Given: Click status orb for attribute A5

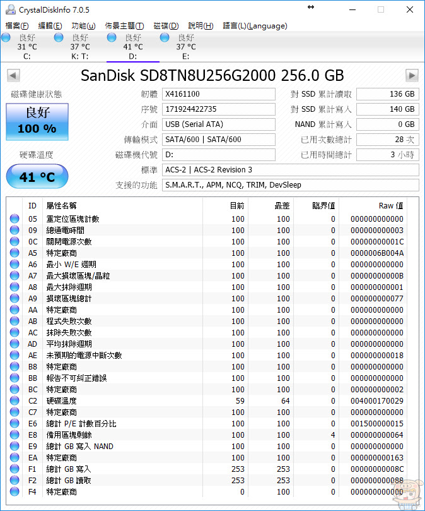Looking at the screenshot, I should [15, 253].
